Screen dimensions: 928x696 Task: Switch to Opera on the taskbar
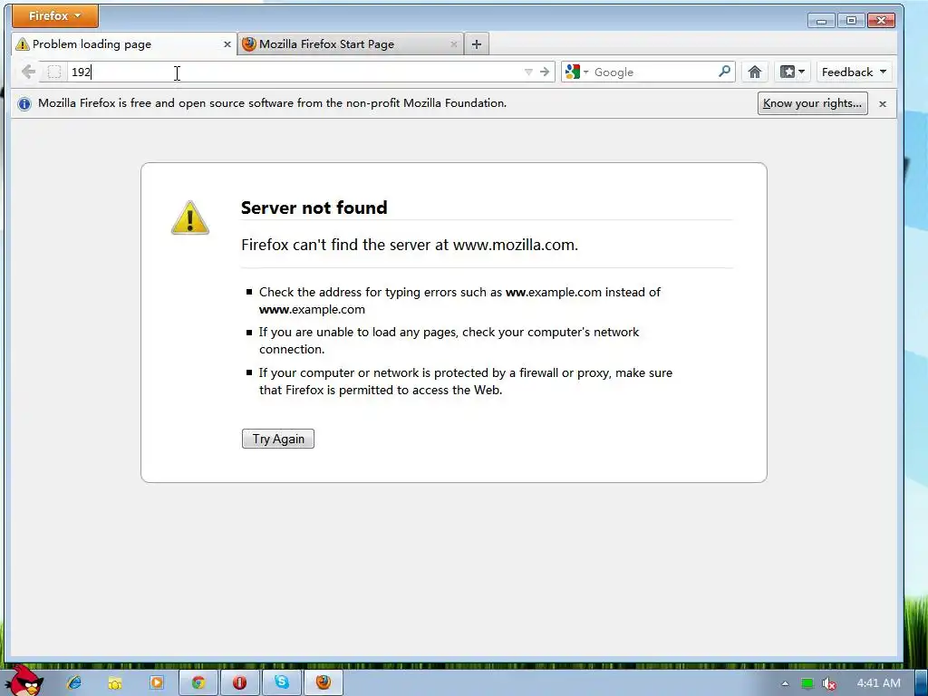click(x=239, y=682)
